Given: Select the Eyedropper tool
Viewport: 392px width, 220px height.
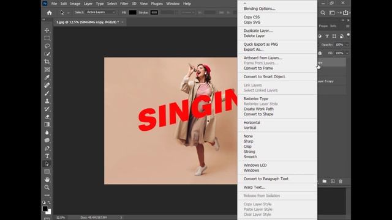Looking at the screenshot, I should (x=47, y=78).
